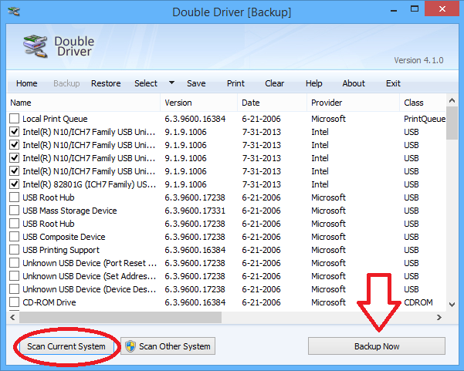Viewport: 464px width, 371px height.
Task: Click the shield icon on Scan Other System
Action: click(130, 346)
